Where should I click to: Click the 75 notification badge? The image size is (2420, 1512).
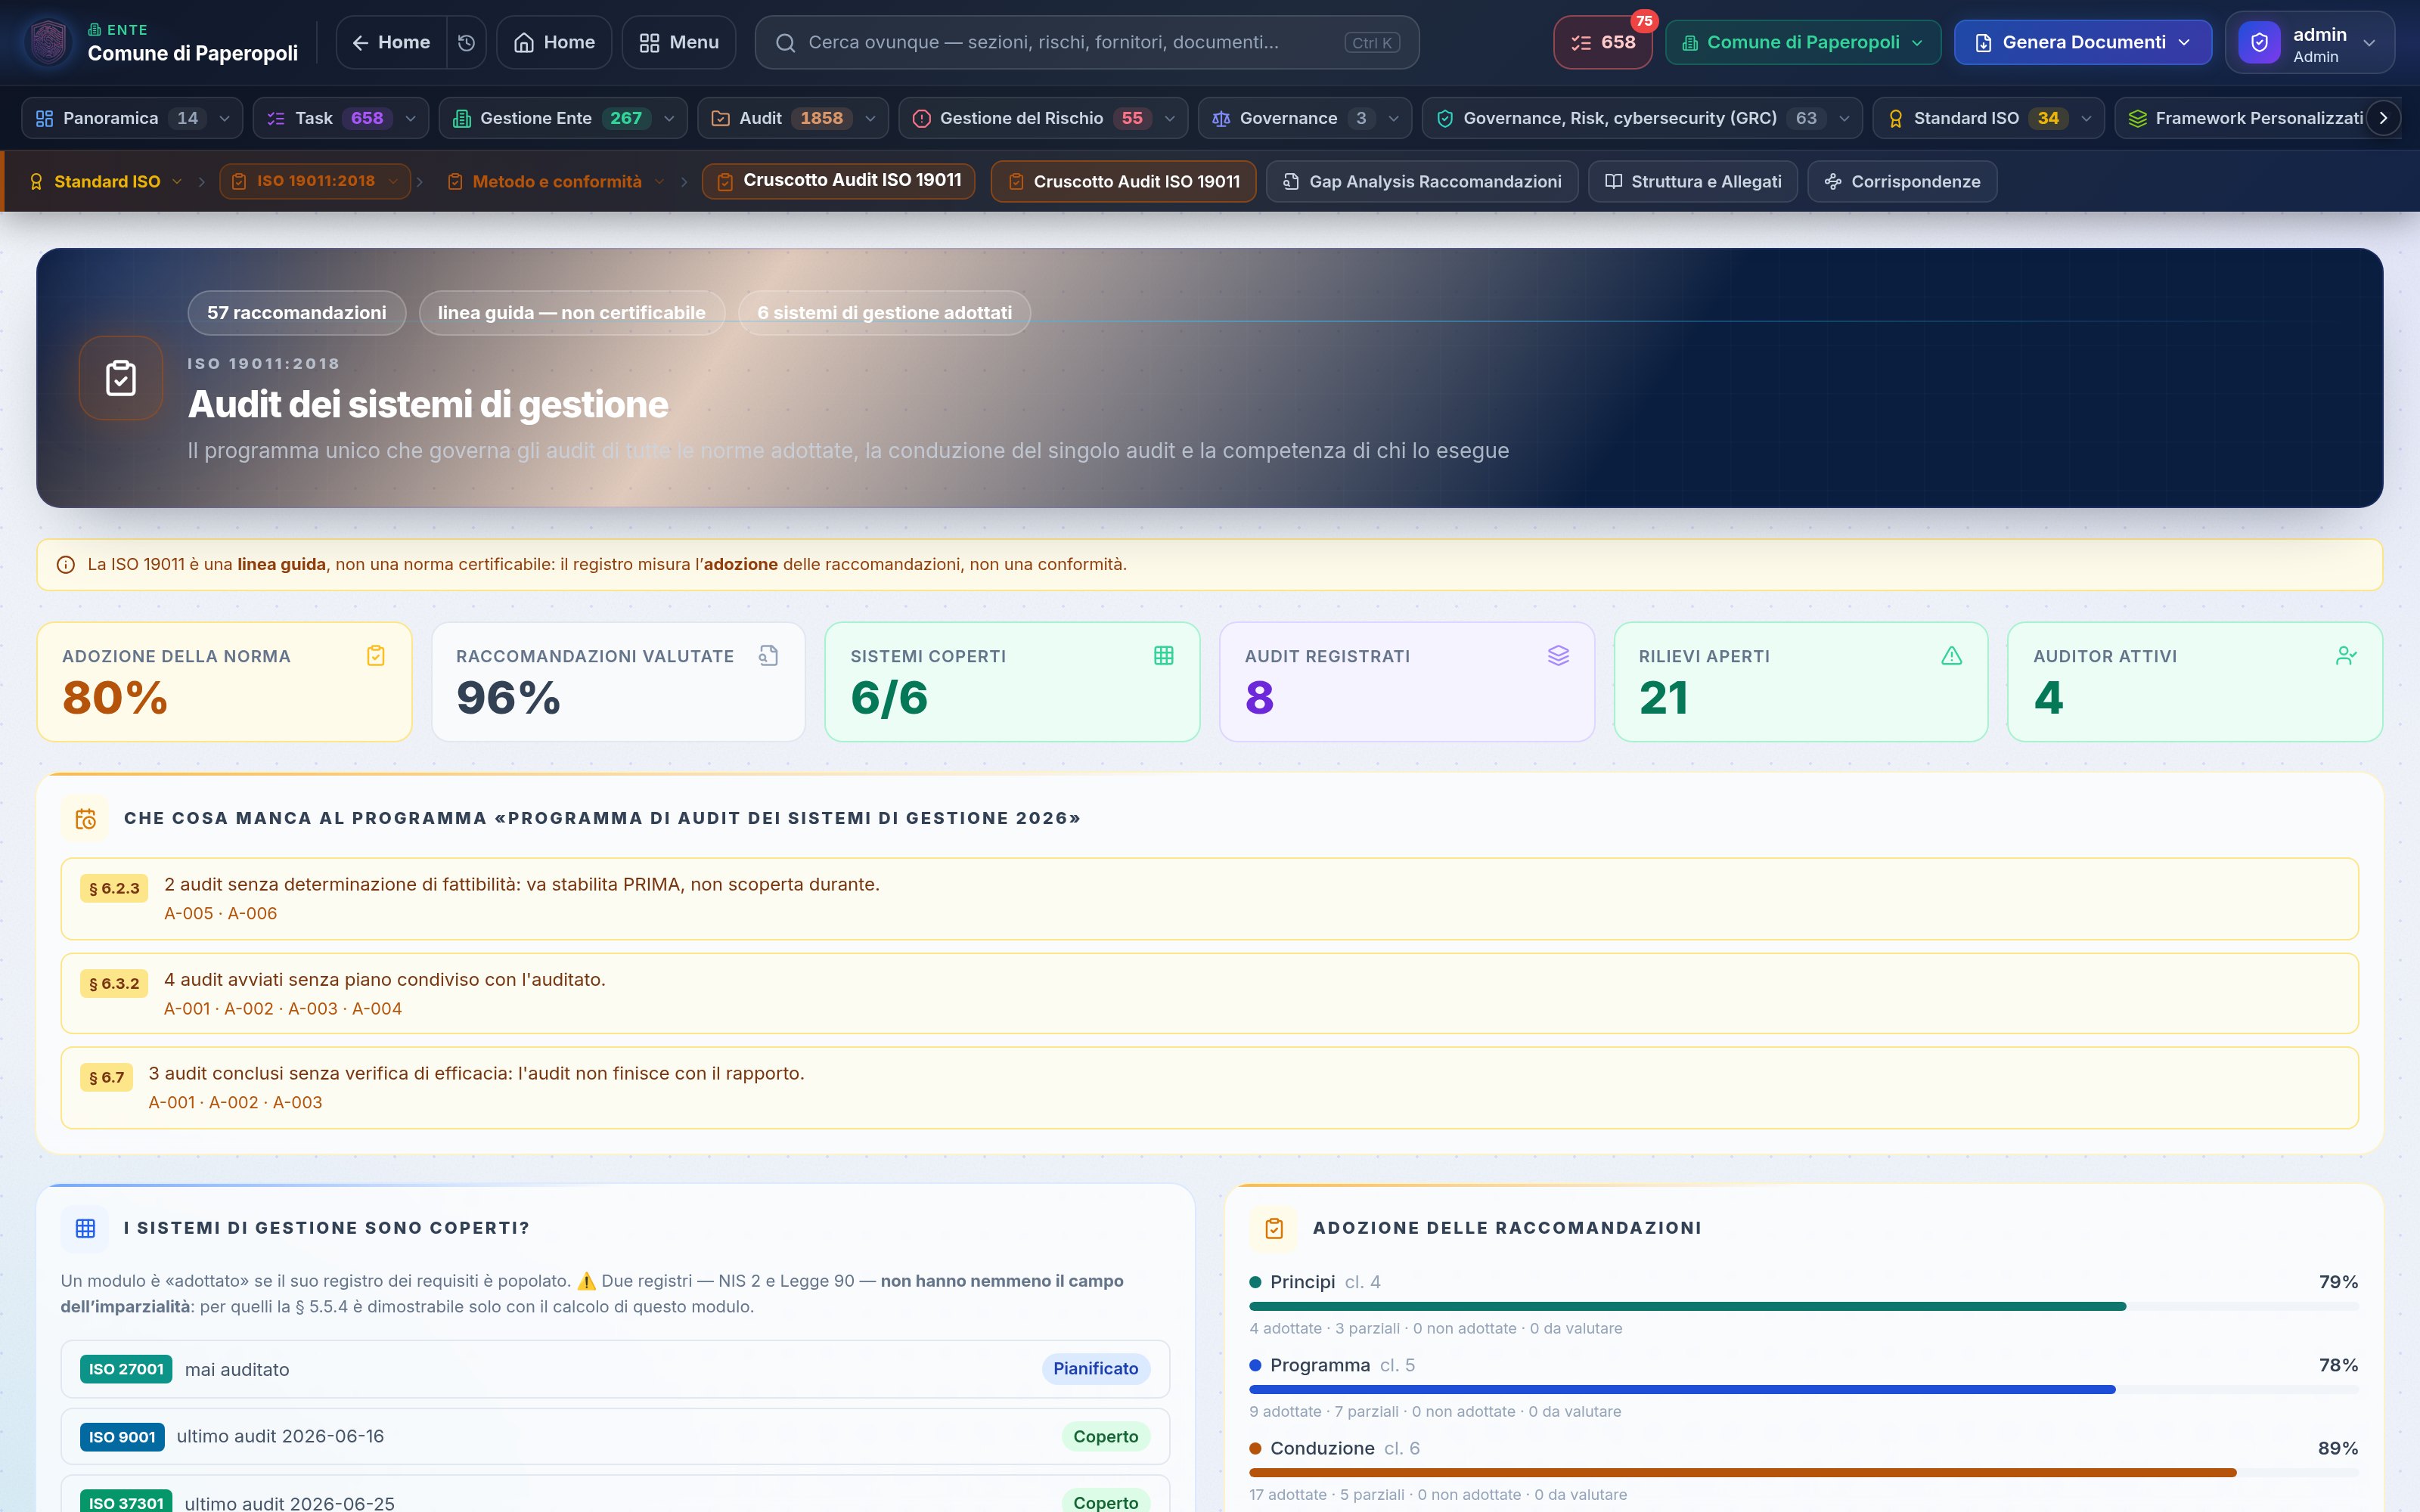click(x=1644, y=21)
